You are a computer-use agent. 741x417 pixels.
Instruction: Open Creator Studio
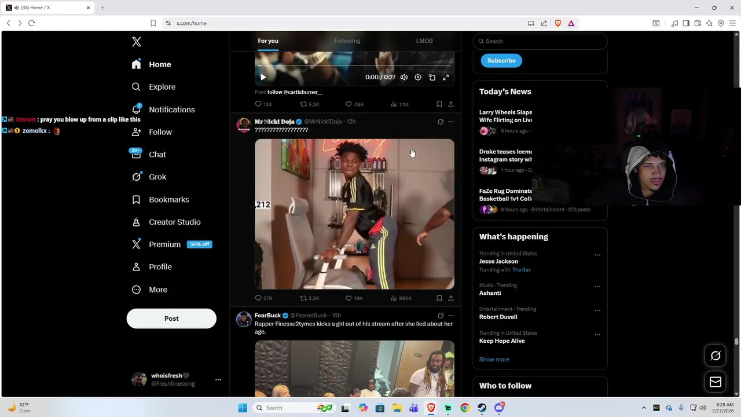(x=166, y=222)
